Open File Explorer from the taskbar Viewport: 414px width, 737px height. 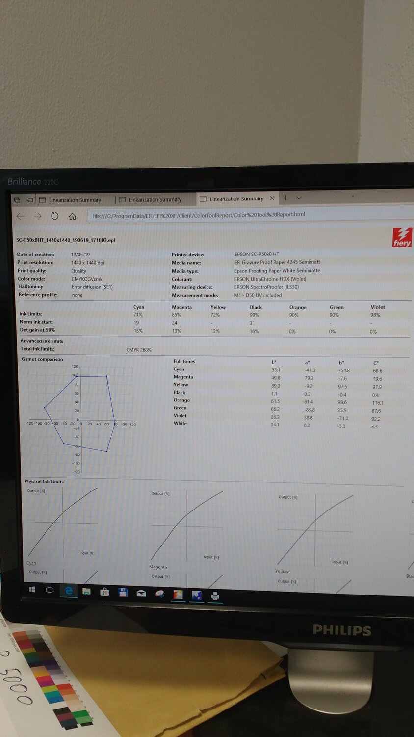tap(86, 591)
